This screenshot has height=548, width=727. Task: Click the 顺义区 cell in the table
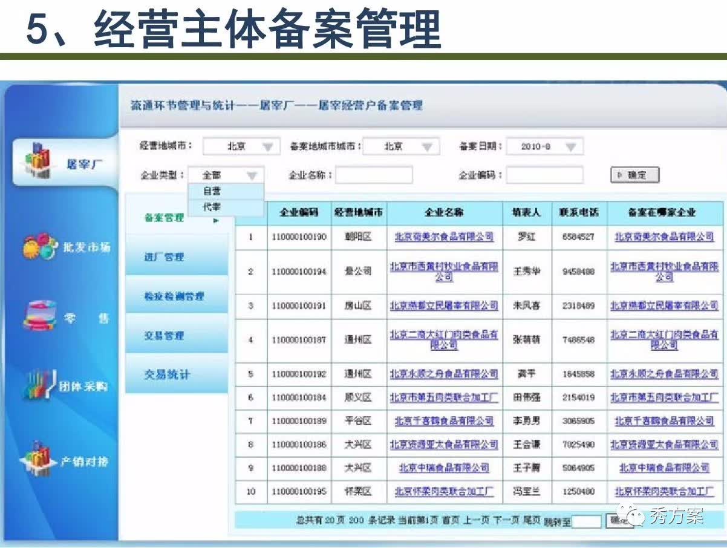(358, 398)
